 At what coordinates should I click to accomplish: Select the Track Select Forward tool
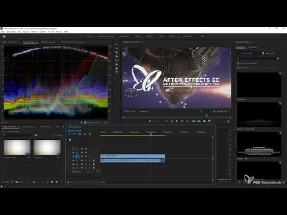pos(117,48)
